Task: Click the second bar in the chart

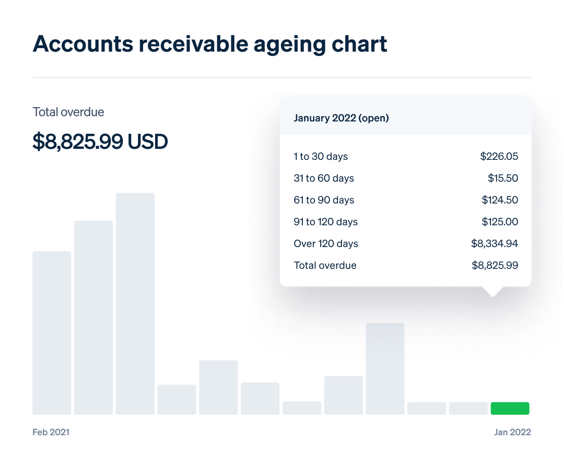Action: coord(93,318)
